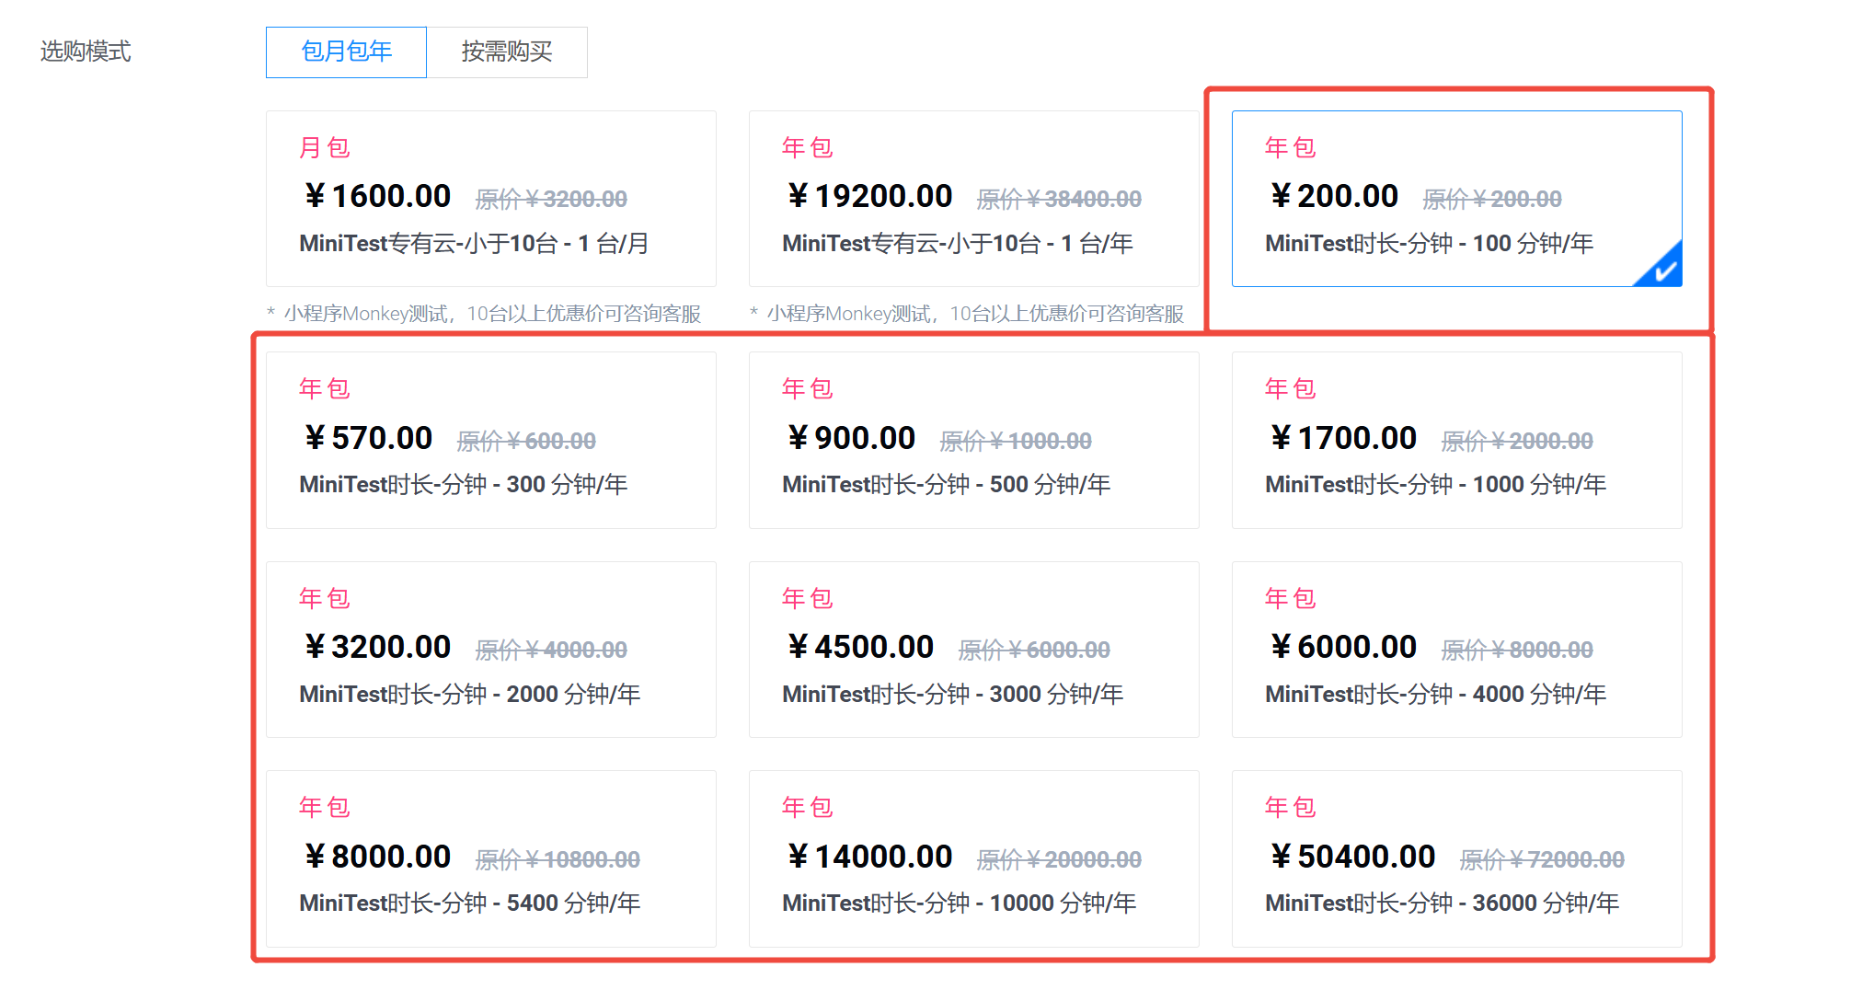Switch to the 包月包年 purchase mode tab
The height and width of the screenshot is (990, 1851).
(346, 52)
